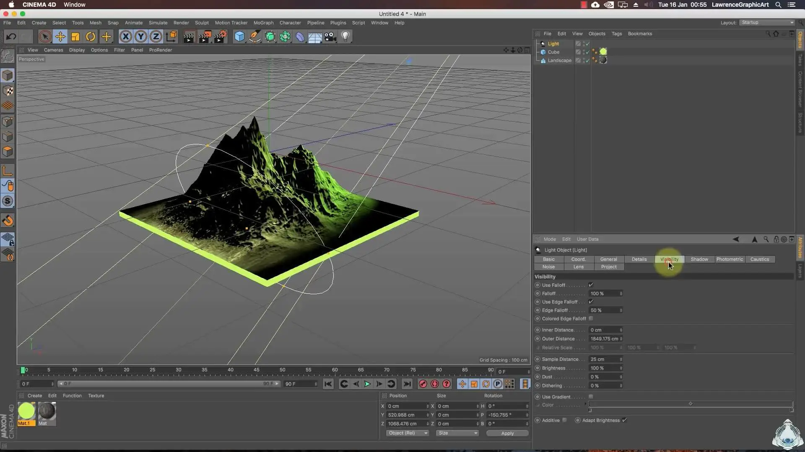
Task: Open the MoGraph menu
Action: (x=263, y=23)
